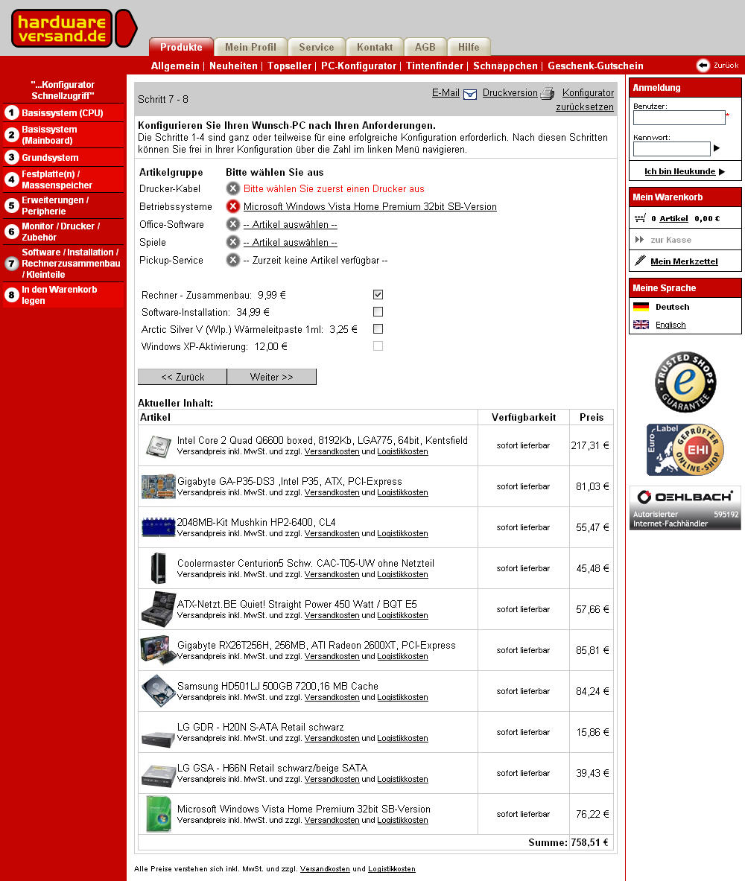Click the hardwareversand.de logo
Viewport: 745px width, 881px height.
[74, 28]
